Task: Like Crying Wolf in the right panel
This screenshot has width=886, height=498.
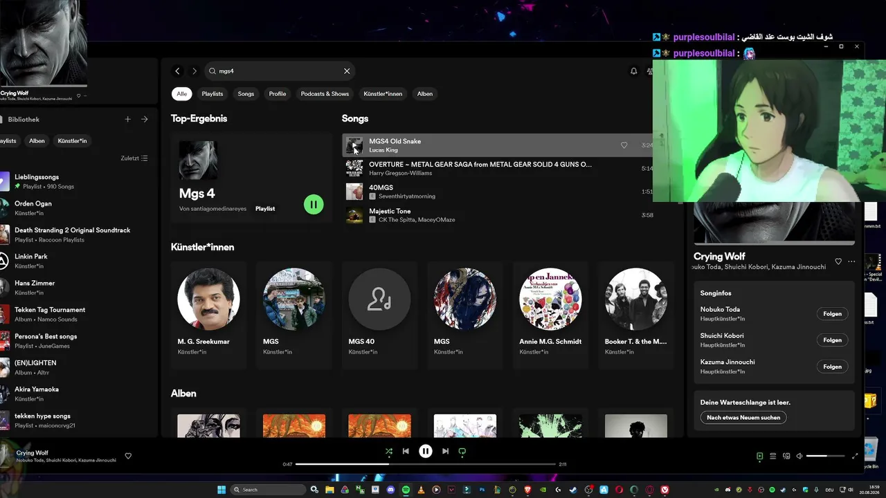Action: pos(838,261)
